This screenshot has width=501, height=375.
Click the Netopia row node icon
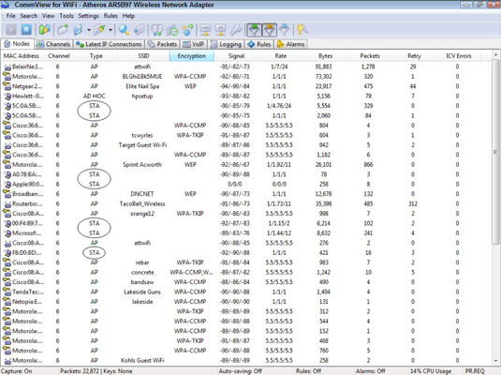pos(7,302)
